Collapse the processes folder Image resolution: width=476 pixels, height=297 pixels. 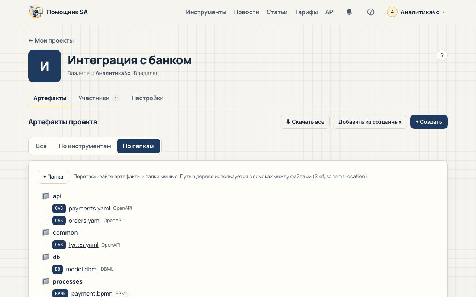(x=68, y=281)
